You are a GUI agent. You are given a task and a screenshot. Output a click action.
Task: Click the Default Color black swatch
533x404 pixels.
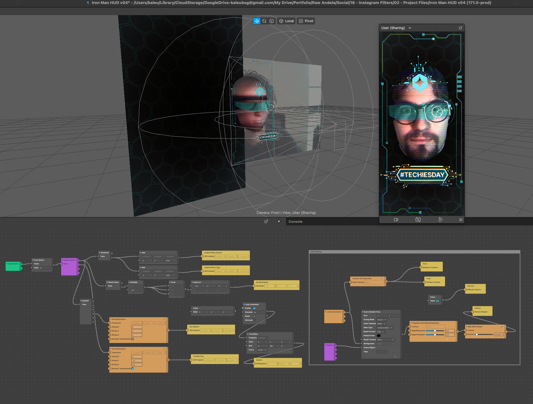pyautogui.click(x=379, y=336)
